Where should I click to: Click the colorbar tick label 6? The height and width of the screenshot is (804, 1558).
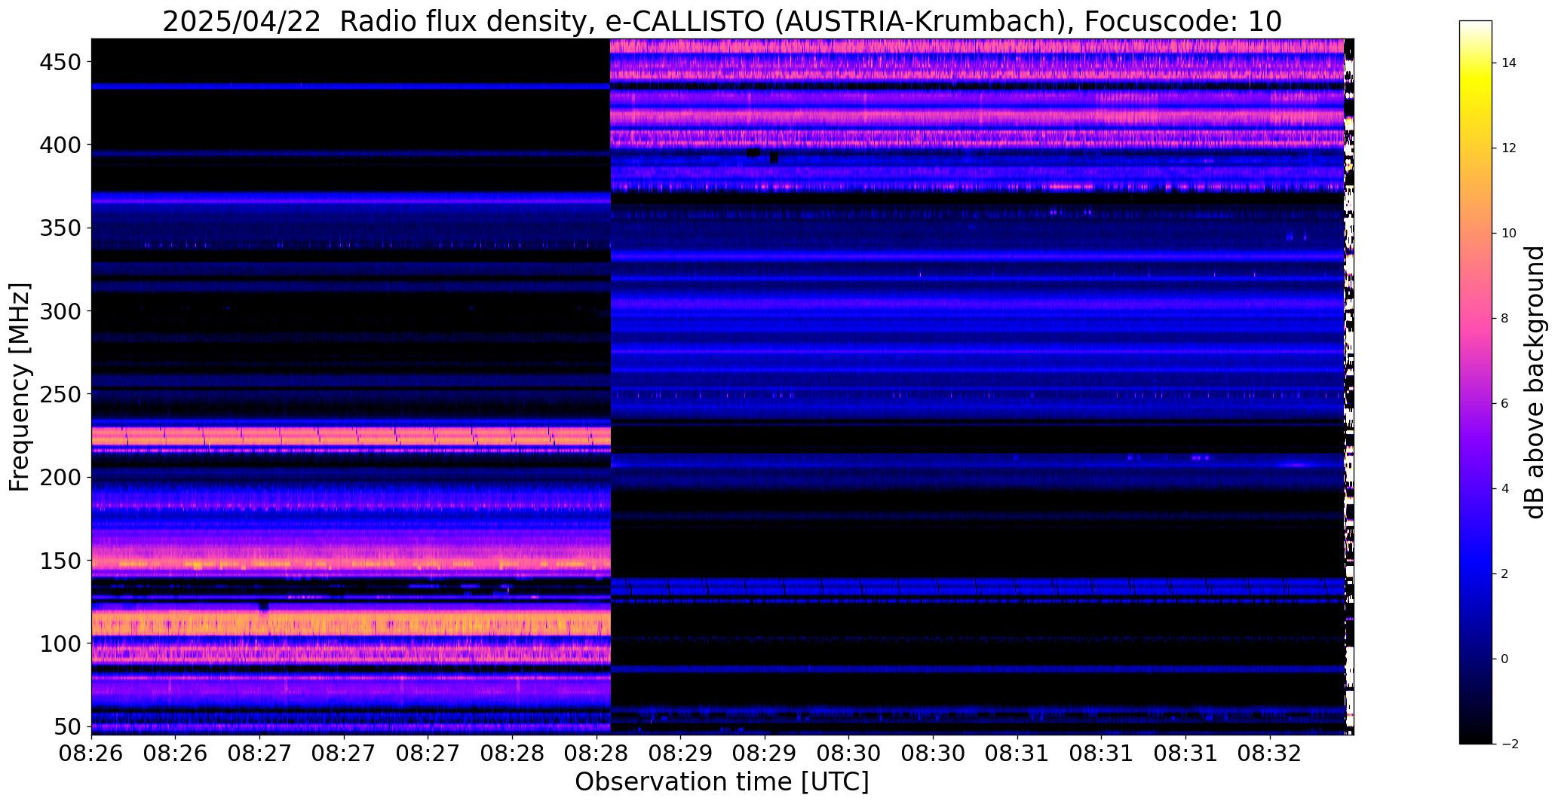pyautogui.click(x=1504, y=403)
